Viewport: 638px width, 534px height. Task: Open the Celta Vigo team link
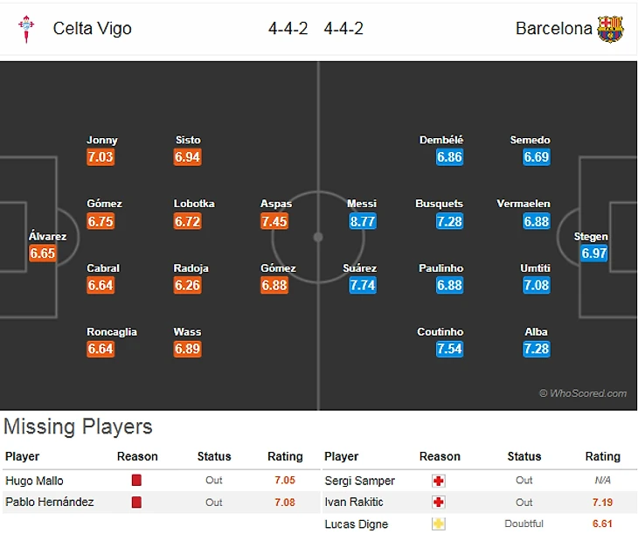(92, 29)
